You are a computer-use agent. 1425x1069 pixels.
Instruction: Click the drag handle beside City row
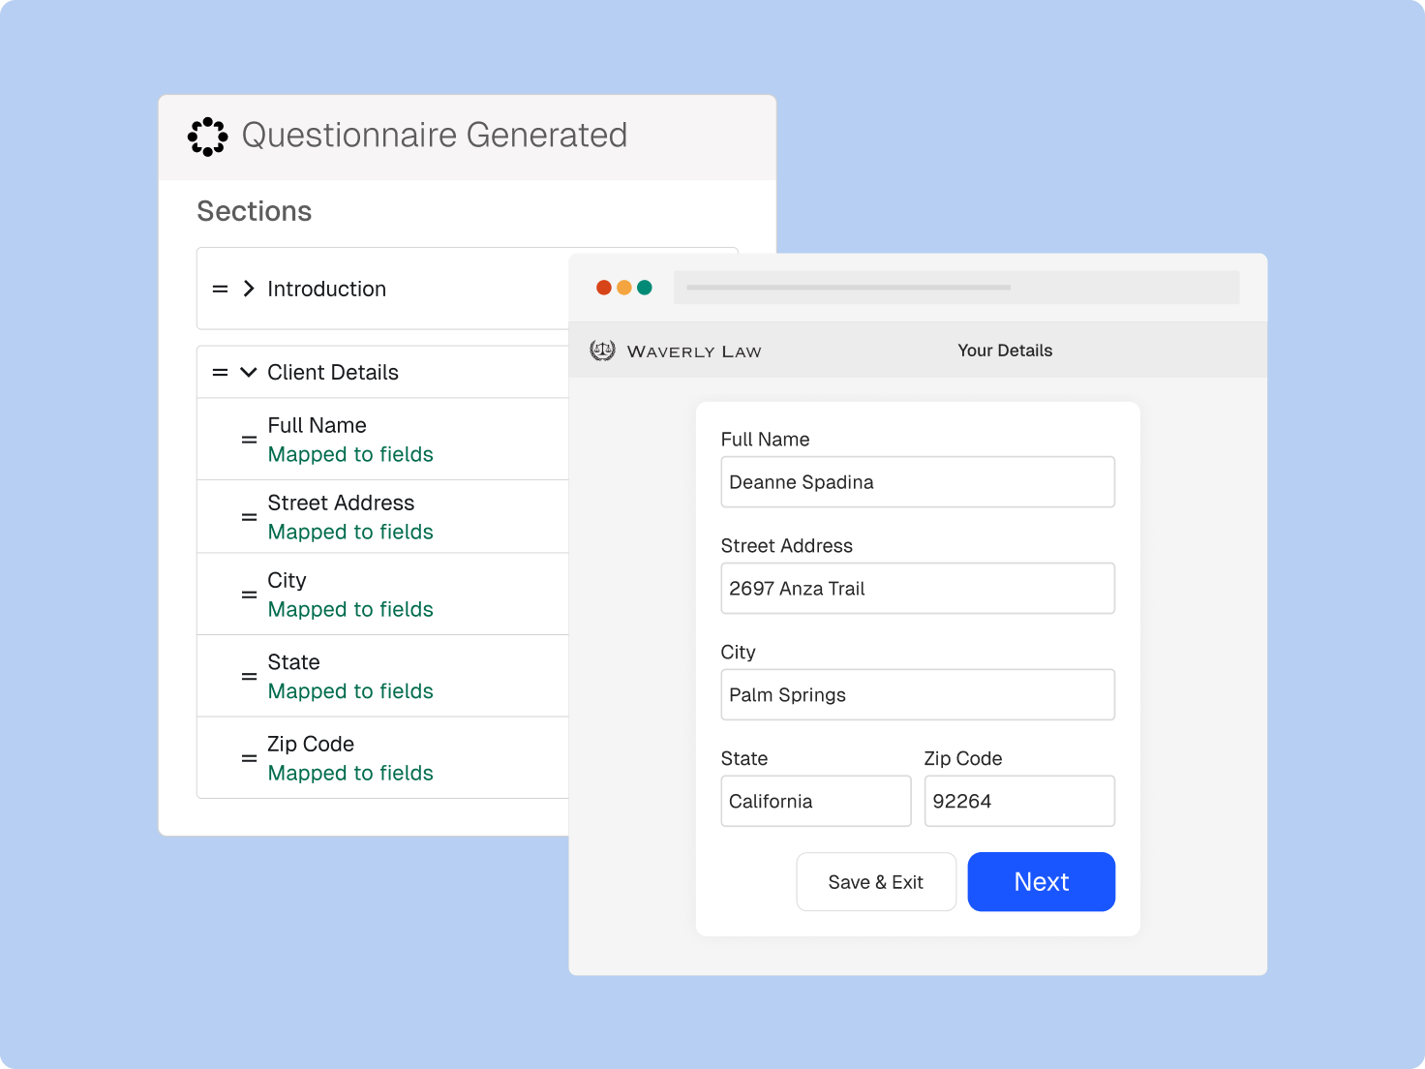[249, 595]
